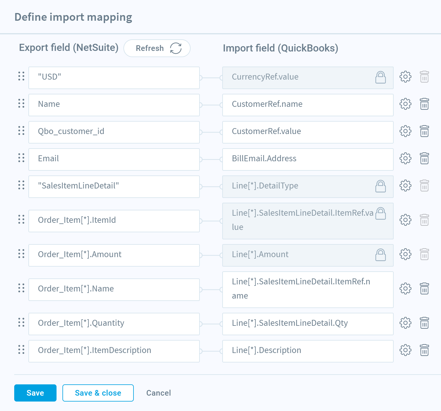Image resolution: width=441 pixels, height=411 pixels.
Task: Grab drag handle for Order_Item[*].Name row
Action: [x=21, y=288]
